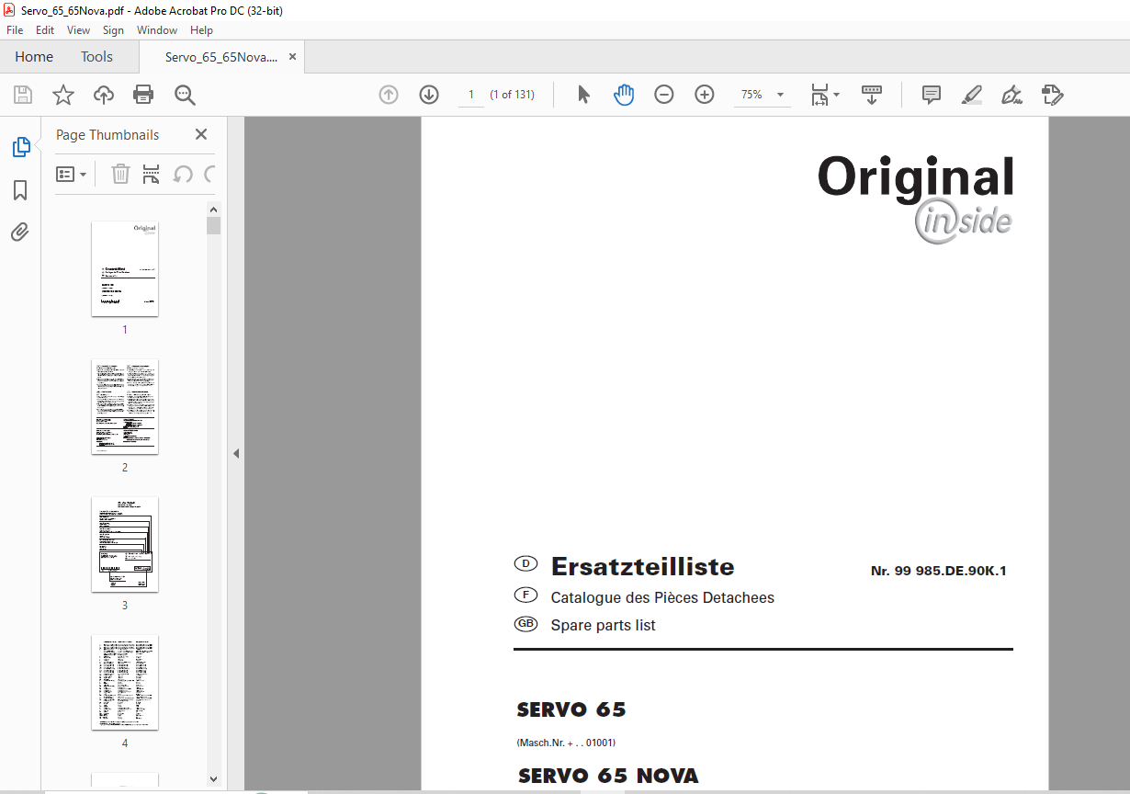Click '(Masch.Nr. + . . 01001)' text
The width and height of the screenshot is (1130, 794).
(x=566, y=743)
